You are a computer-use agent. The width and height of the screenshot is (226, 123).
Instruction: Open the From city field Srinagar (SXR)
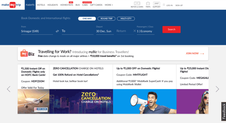[37, 31]
